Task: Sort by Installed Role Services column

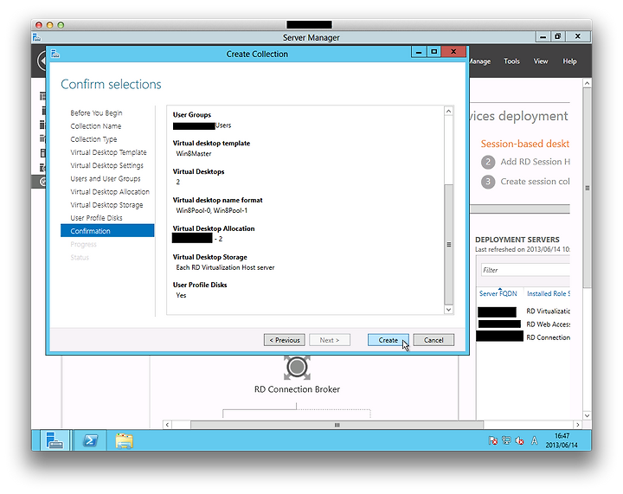Action: [549, 293]
